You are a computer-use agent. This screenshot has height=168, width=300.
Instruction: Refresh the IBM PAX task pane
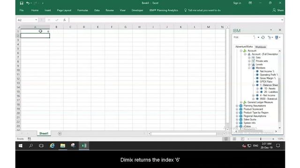(x=263, y=37)
